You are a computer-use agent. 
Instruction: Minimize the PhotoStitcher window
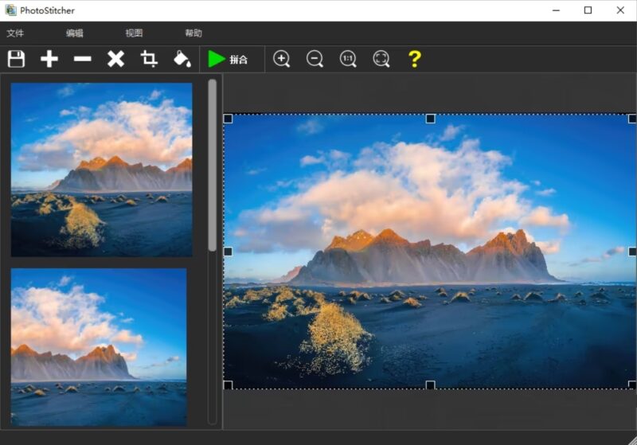[x=556, y=10]
